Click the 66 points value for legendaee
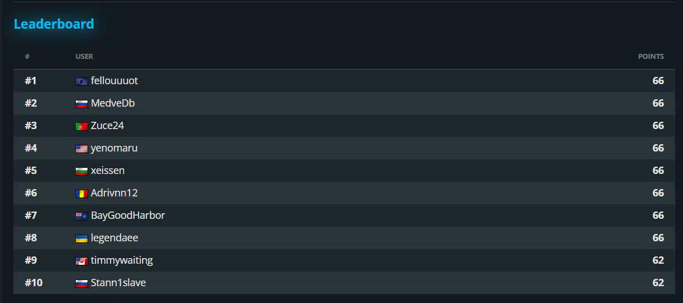The height and width of the screenshot is (303, 683). pos(658,238)
